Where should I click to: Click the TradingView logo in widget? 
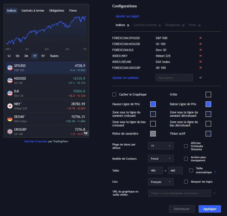[86, 133]
